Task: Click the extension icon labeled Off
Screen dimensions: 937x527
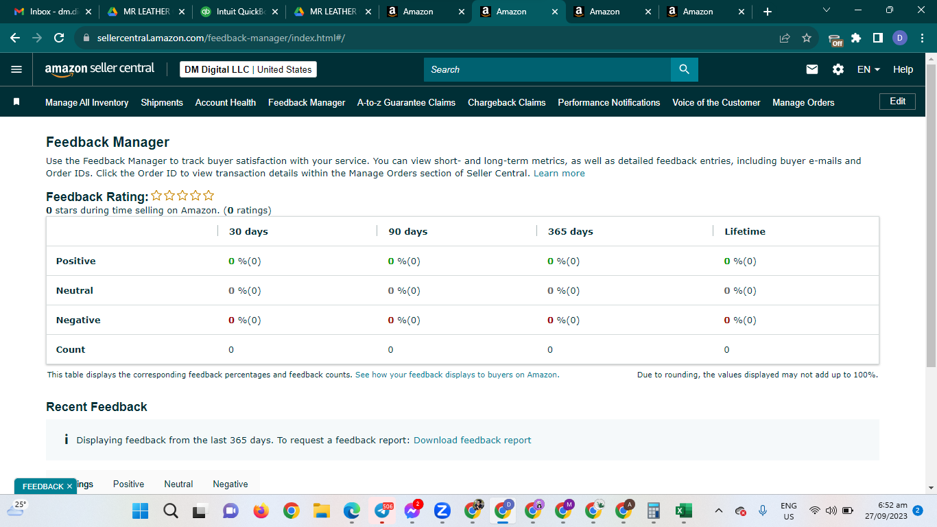Action: tap(835, 39)
